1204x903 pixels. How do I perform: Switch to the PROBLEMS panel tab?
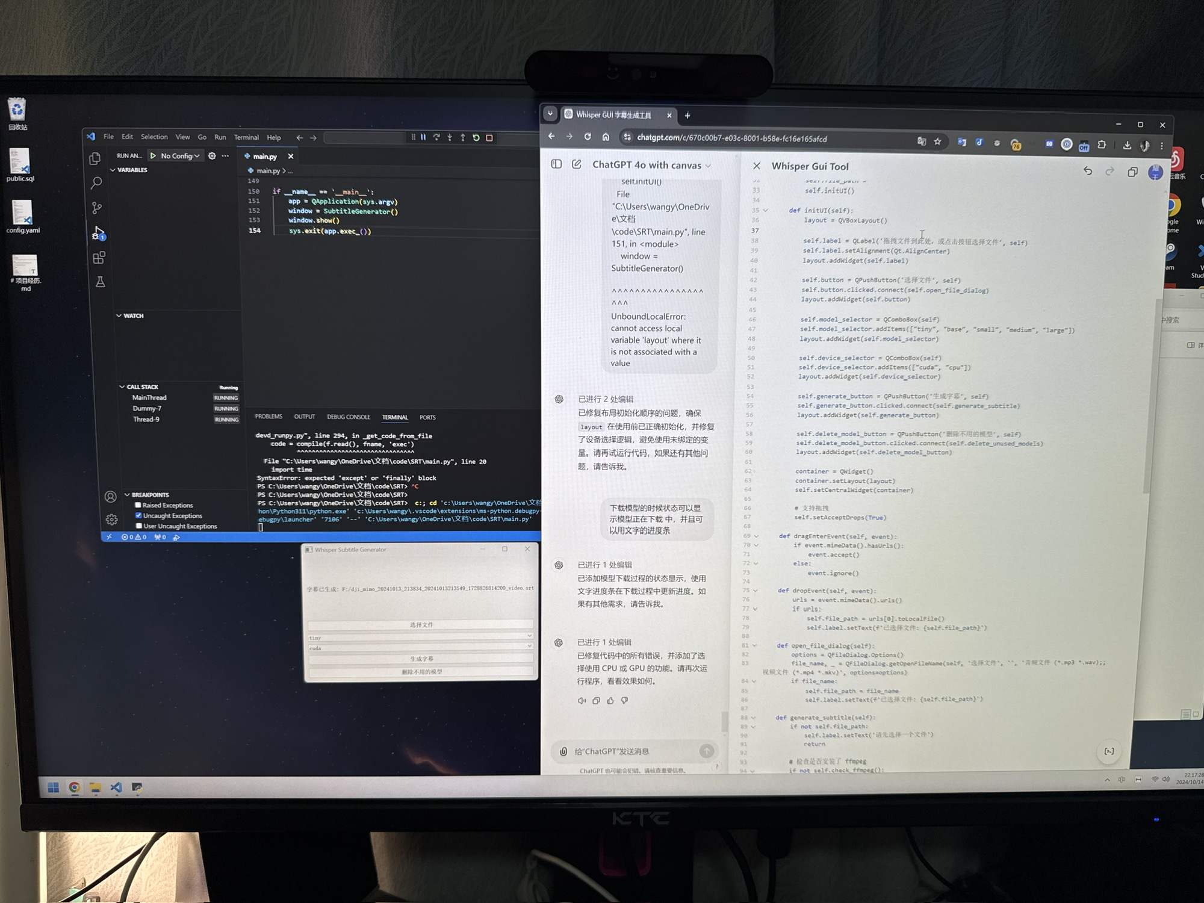click(x=268, y=417)
